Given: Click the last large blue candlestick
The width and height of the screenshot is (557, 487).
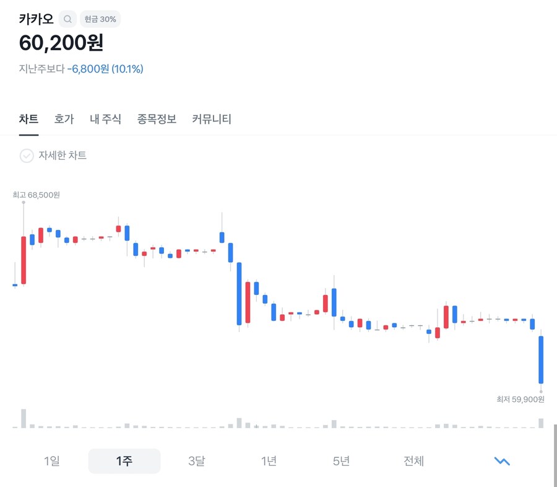Looking at the screenshot, I should click(541, 359).
